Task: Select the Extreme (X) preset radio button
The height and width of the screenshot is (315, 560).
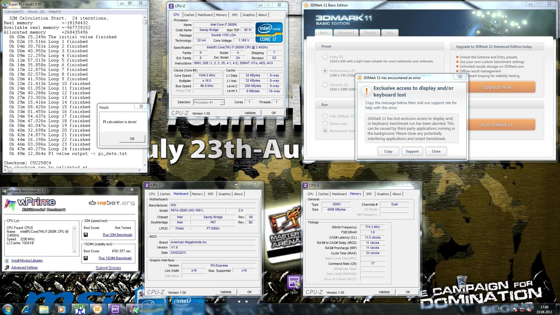Action: coord(325,85)
